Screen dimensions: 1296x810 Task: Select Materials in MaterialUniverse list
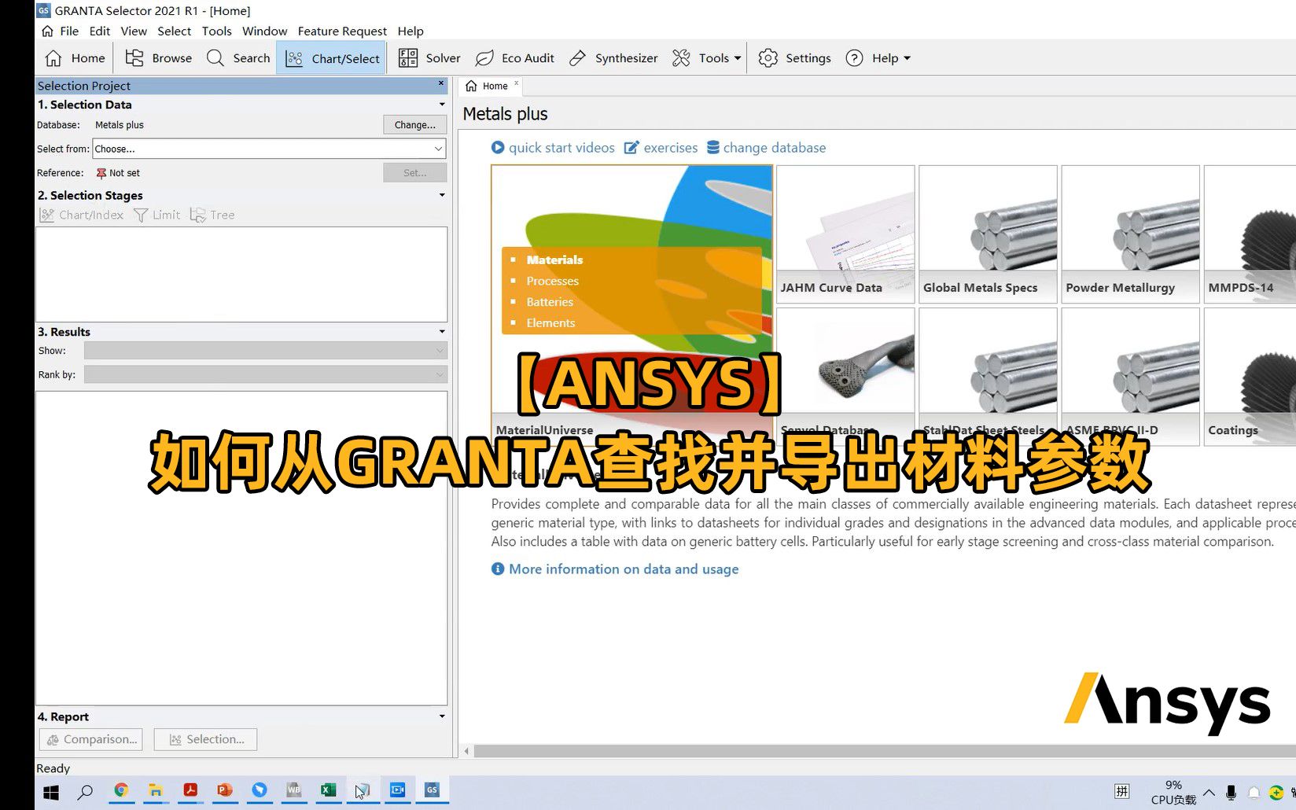coord(554,260)
